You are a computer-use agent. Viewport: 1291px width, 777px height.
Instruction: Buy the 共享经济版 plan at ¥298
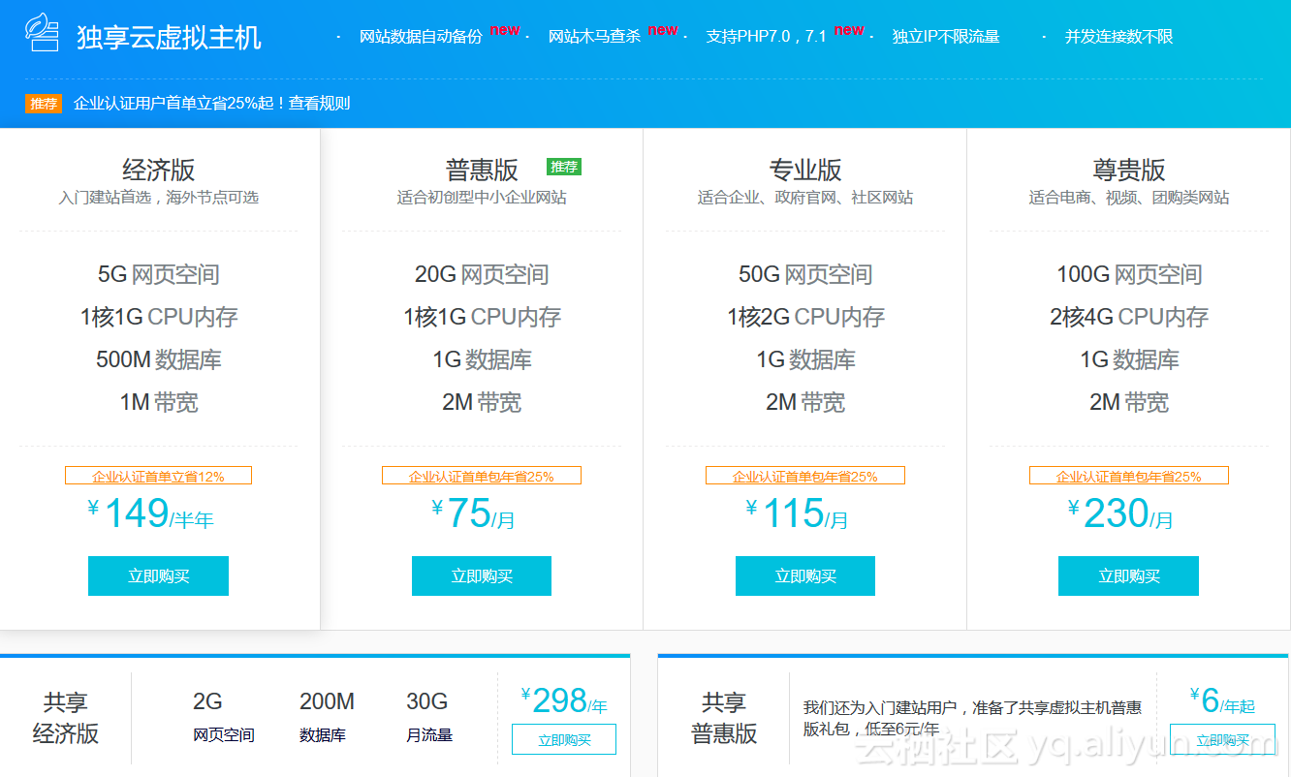coord(564,740)
